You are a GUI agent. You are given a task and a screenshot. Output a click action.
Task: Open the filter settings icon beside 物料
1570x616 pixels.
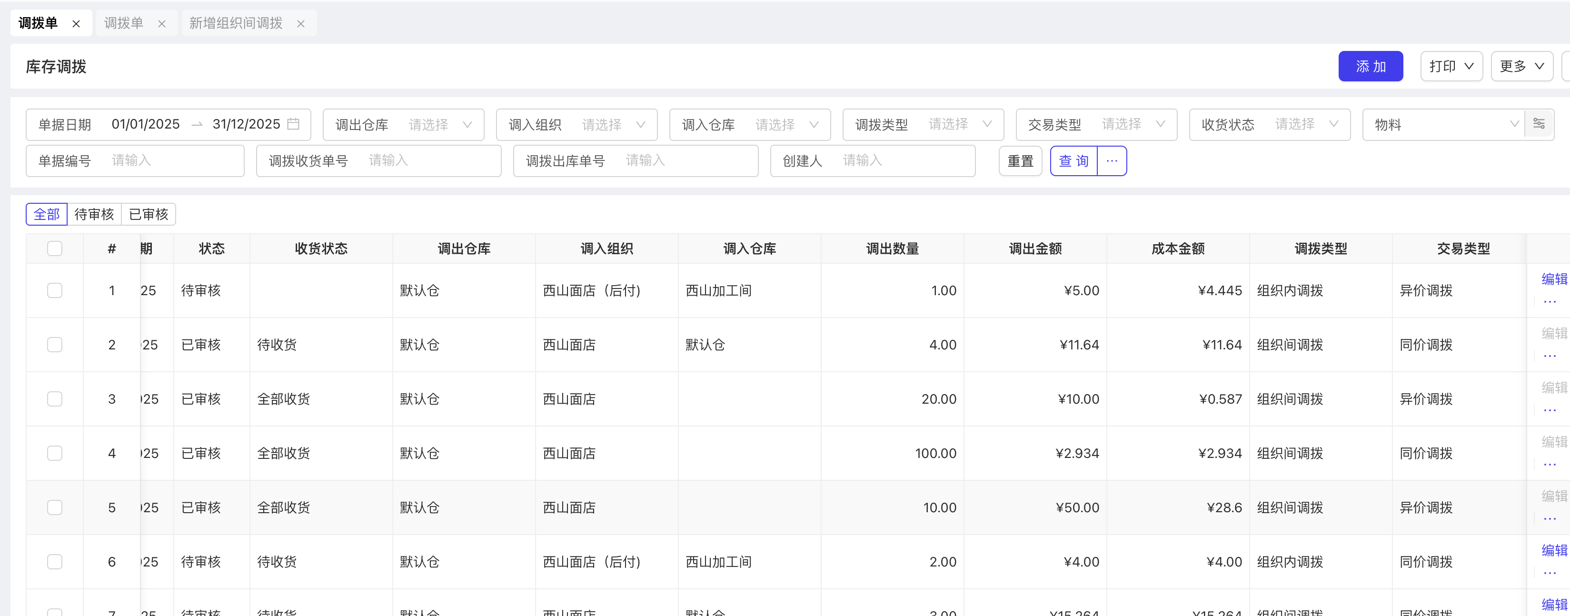[x=1538, y=124]
